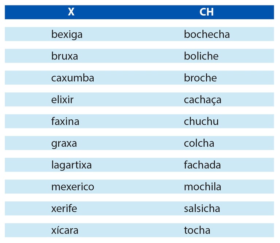Click the word tocha

point(197,230)
